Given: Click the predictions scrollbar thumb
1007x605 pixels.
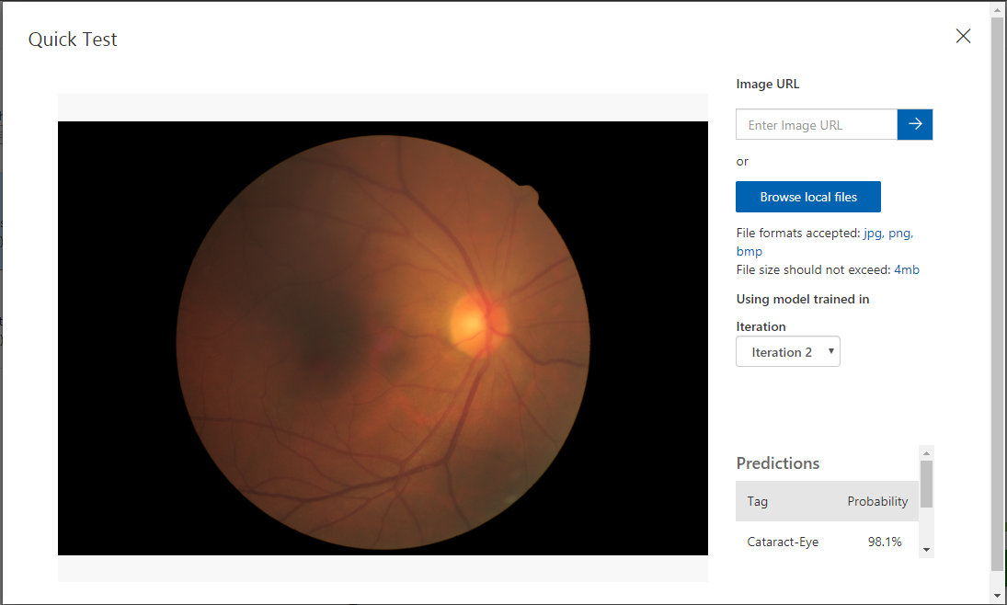Looking at the screenshot, I should [x=926, y=484].
